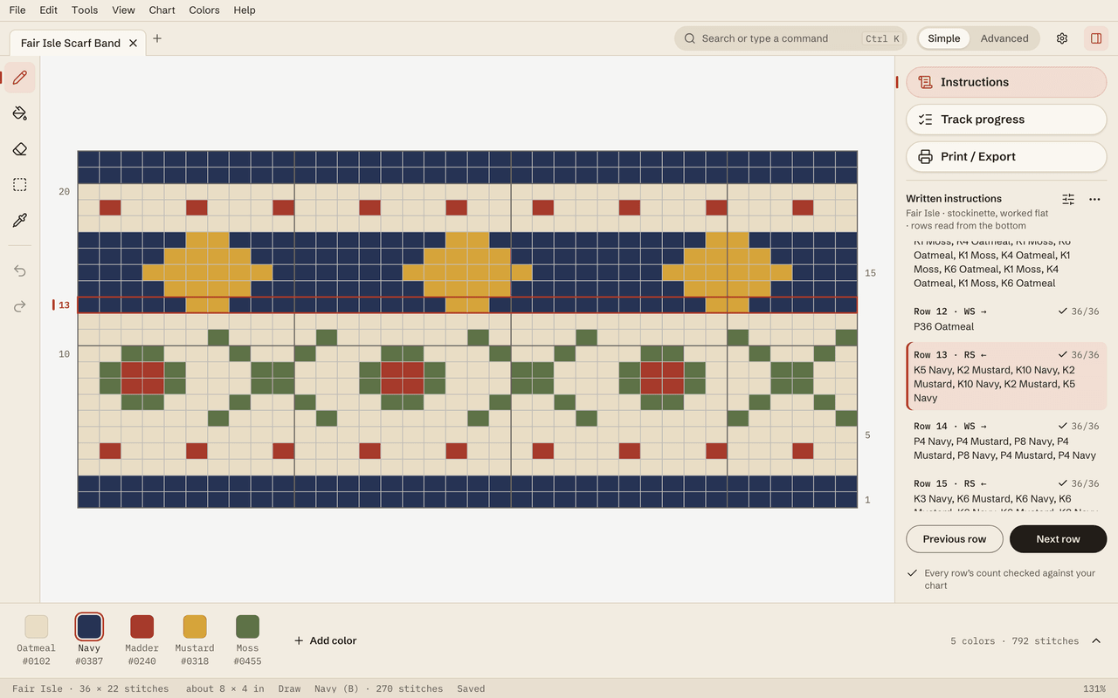Click 'Draw' mode in status bar
Image resolution: width=1118 pixels, height=698 pixels.
tap(289, 688)
